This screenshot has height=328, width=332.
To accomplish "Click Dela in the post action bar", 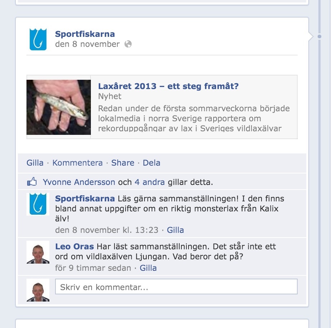I will (x=152, y=163).
